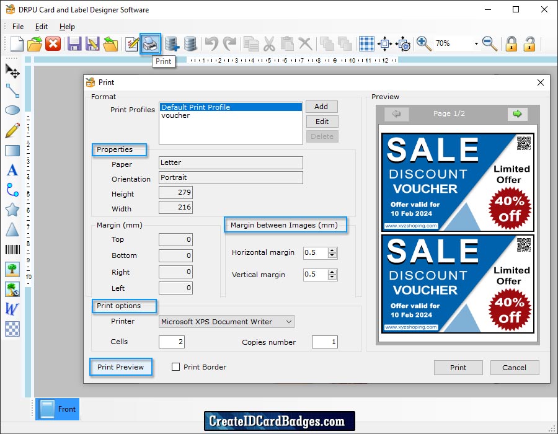Click the Print Preview button
558x434 pixels.
[x=121, y=367]
